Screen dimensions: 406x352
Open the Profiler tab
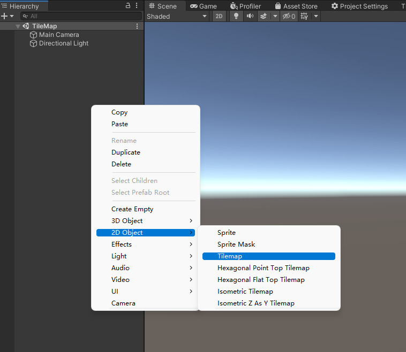click(x=246, y=6)
